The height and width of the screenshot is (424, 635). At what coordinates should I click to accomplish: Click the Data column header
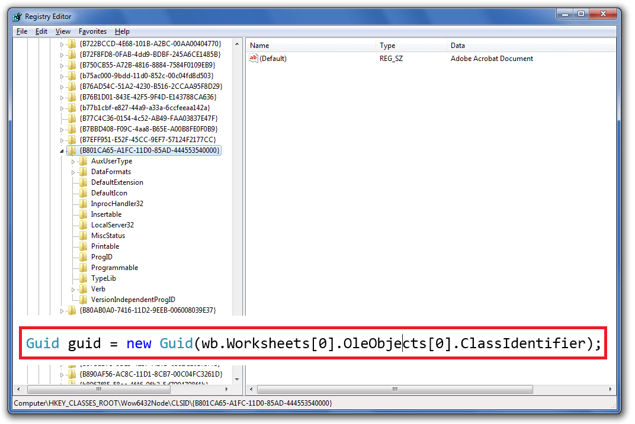coord(459,45)
